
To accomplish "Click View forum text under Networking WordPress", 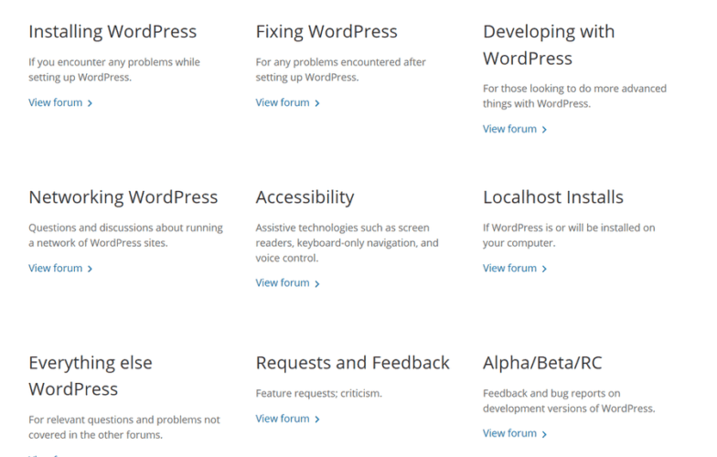I will coord(55,269).
